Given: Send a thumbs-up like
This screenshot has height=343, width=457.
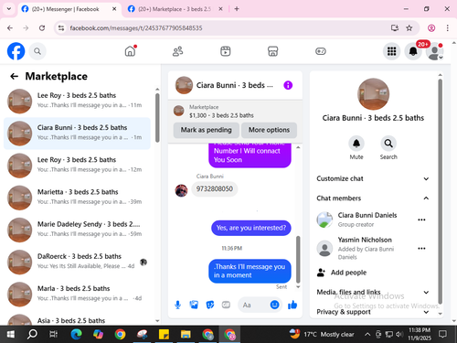Looking at the screenshot, I should pos(292,305).
